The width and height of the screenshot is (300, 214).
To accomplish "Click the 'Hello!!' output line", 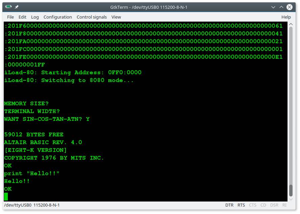I will (x=17, y=181).
